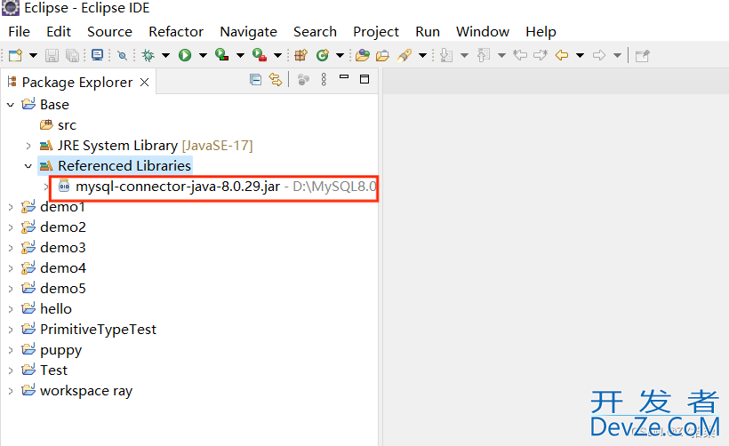Image resolution: width=729 pixels, height=446 pixels.
Task: Maximize the Package Explorer view
Action: (364, 79)
